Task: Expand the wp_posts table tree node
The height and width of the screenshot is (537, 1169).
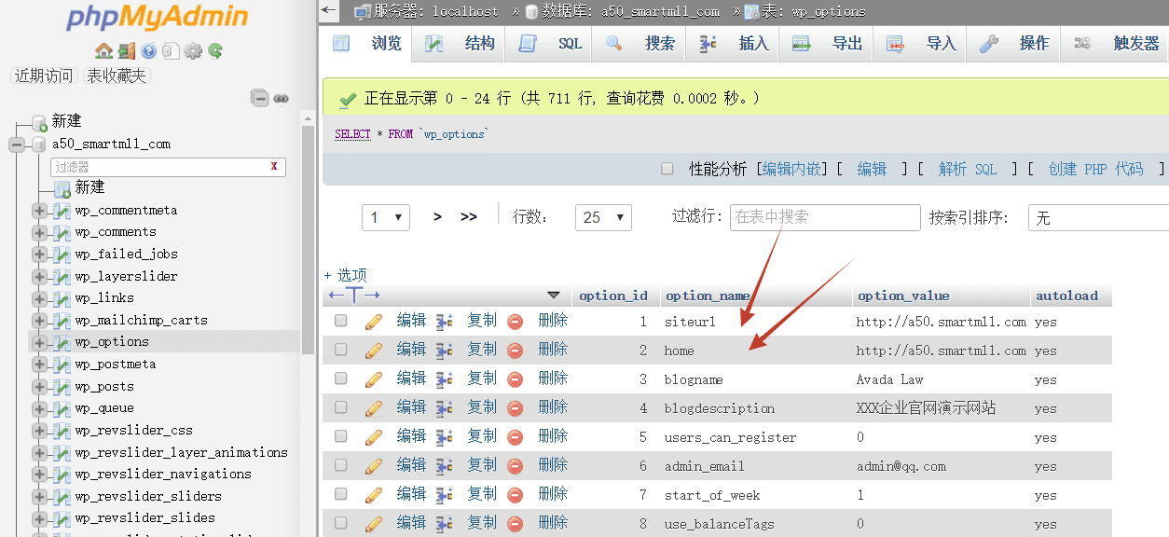Action: tap(39, 386)
